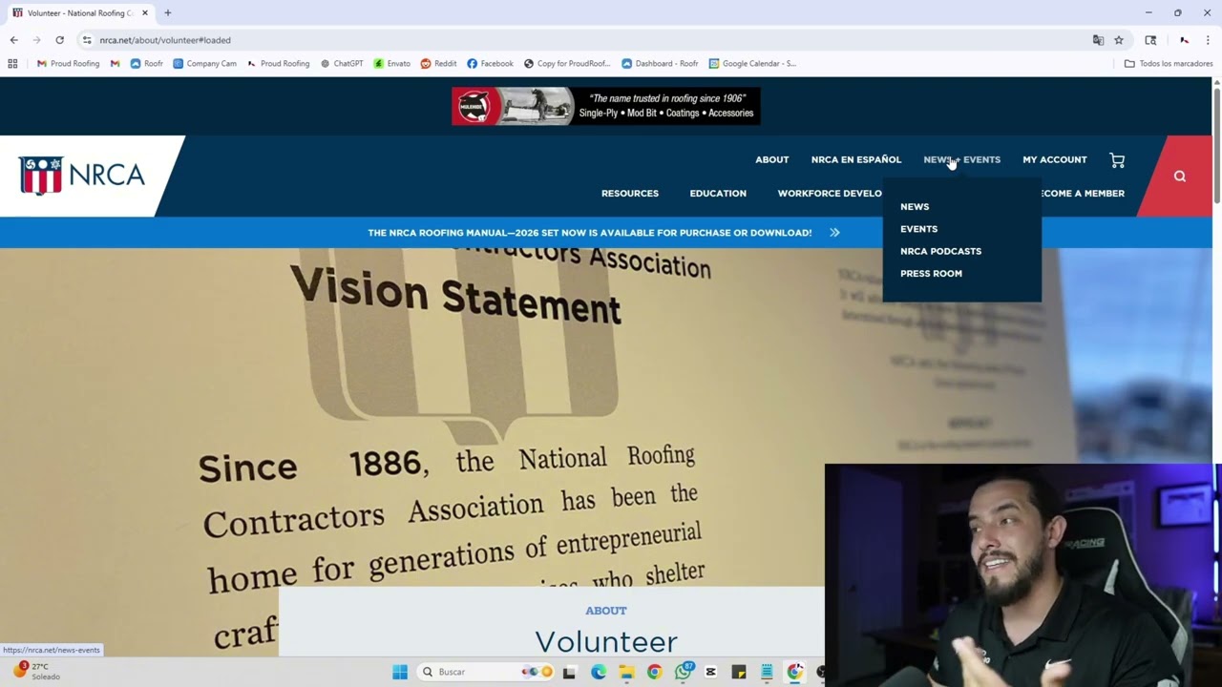1222x687 pixels.
Task: Click the Malarkey banner advertisement
Action: pos(606,106)
